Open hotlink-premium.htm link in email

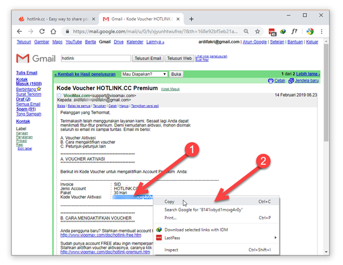pos(105,252)
